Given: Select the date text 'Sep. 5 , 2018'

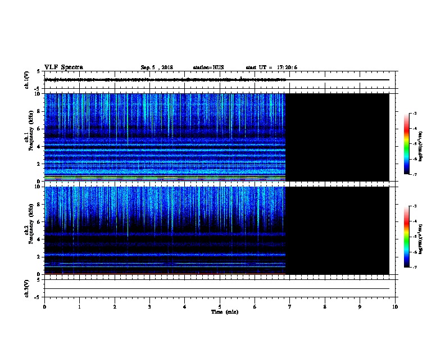Looking at the screenshot, I should point(157,67).
